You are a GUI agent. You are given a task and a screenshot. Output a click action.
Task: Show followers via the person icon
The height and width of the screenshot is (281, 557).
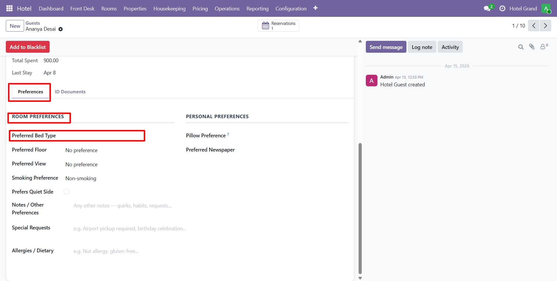click(x=543, y=47)
